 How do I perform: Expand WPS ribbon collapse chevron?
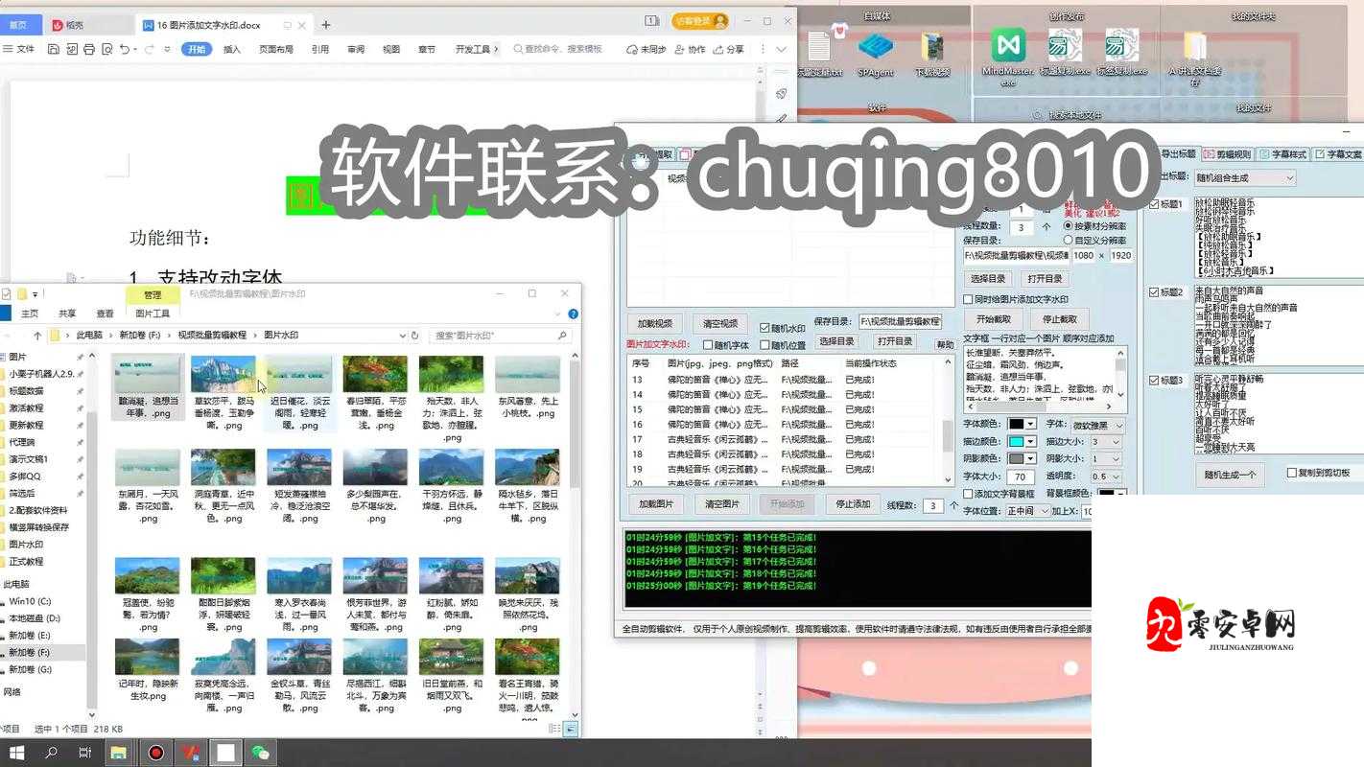click(781, 49)
